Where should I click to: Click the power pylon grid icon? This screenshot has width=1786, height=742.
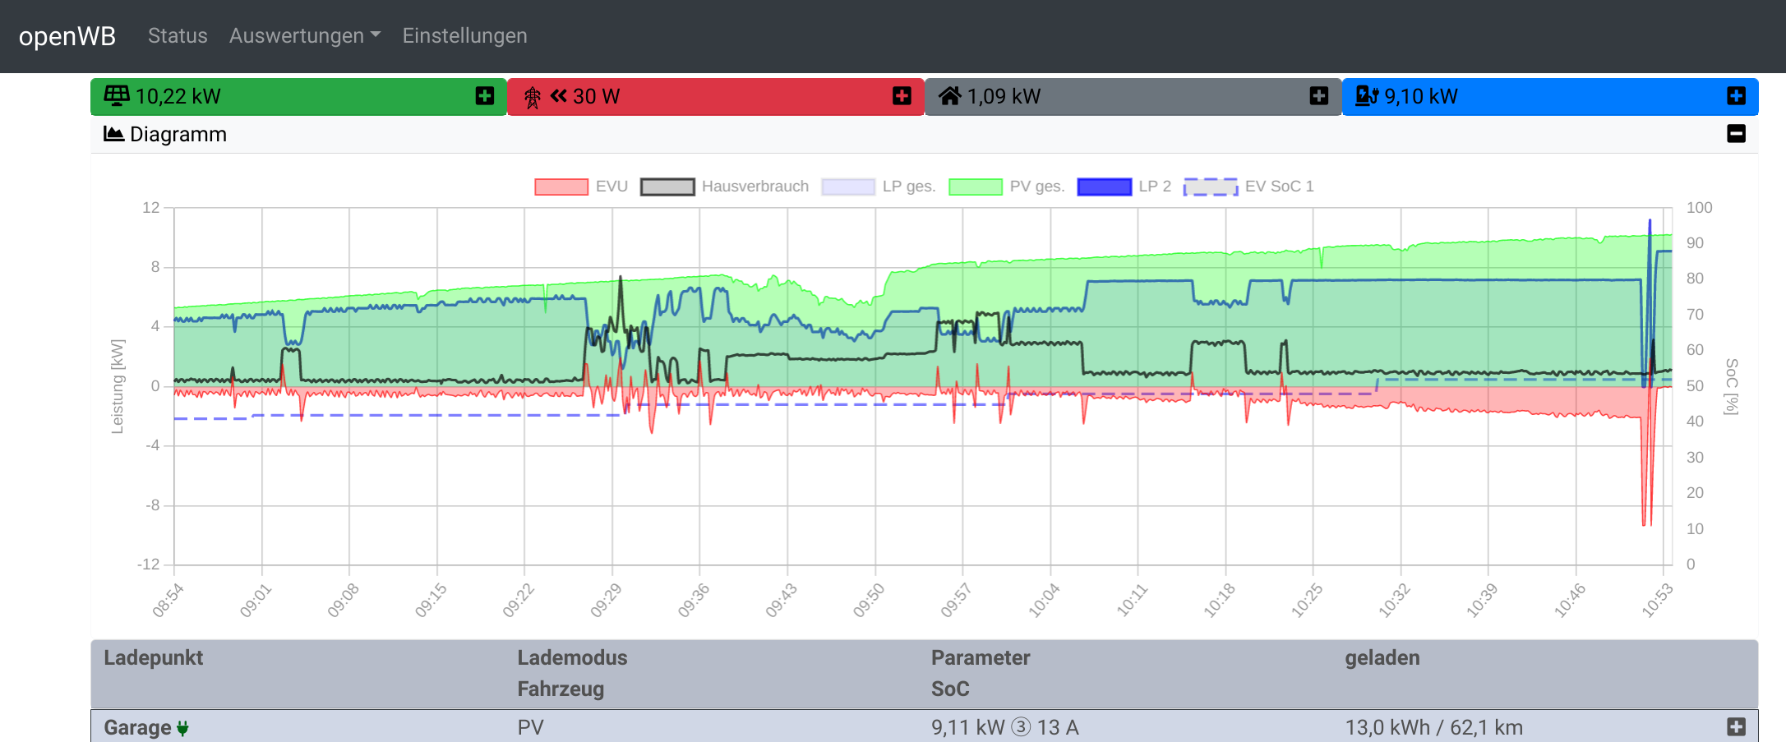[533, 97]
